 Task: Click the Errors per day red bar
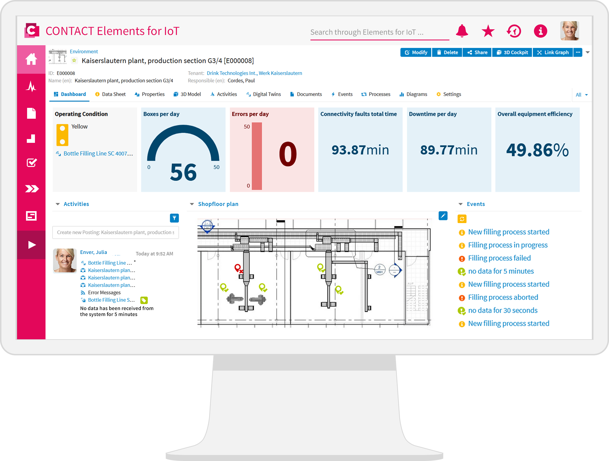tap(257, 156)
